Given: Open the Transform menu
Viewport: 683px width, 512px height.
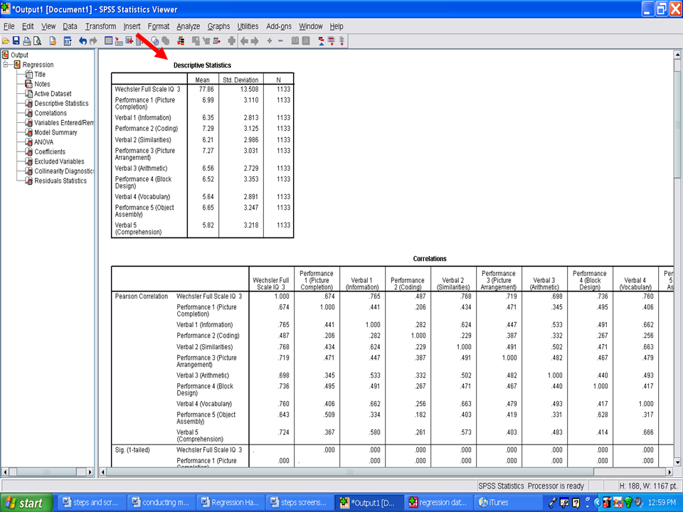Looking at the screenshot, I should pyautogui.click(x=100, y=26).
